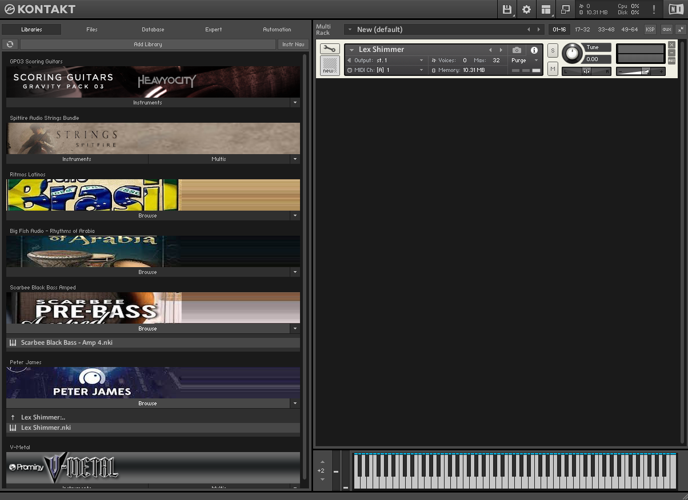Image resolution: width=688 pixels, height=500 pixels.
Task: Click the Native Instruments NI logo
Action: pos(676,9)
